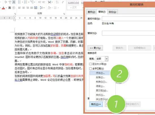Click the bullets list icon
This screenshot has height=115, width=155.
tap(20, 2)
